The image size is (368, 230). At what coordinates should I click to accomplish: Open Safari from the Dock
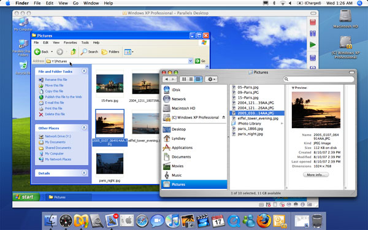click(x=142, y=221)
